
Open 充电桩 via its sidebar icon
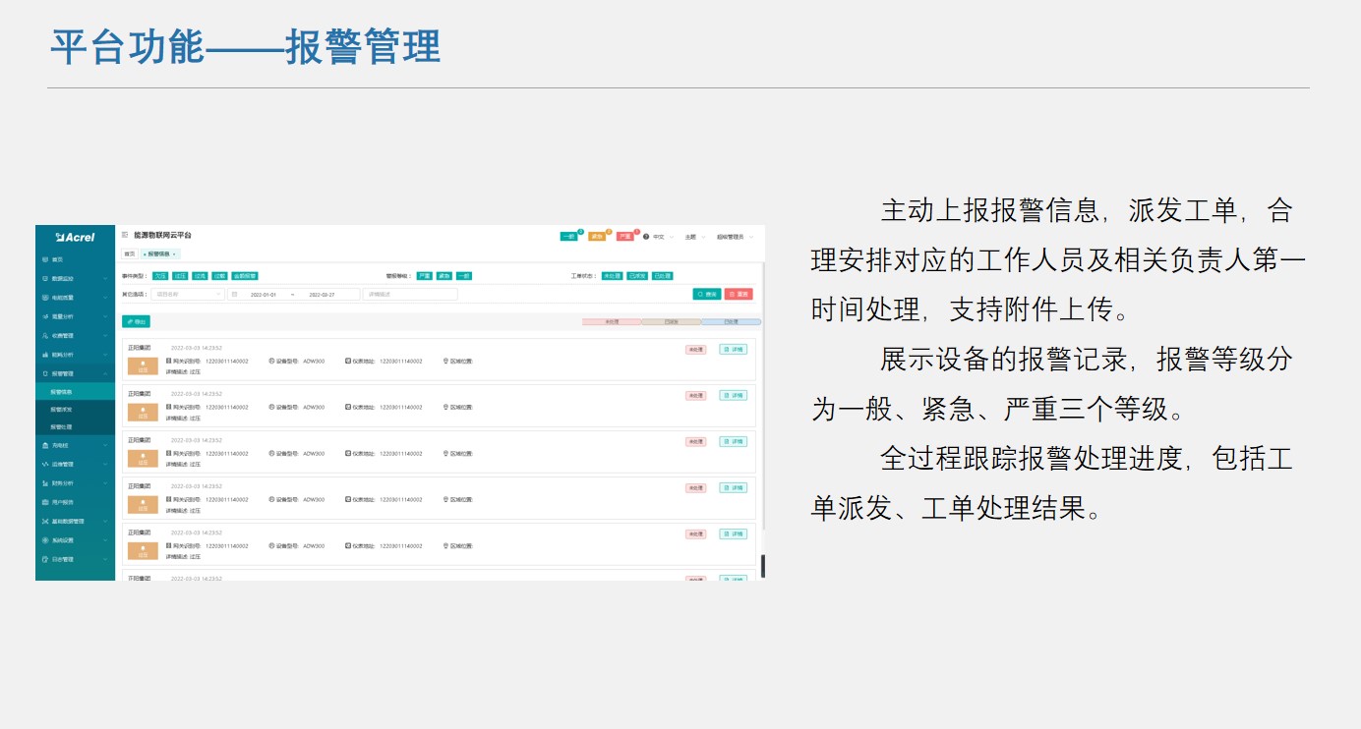click(x=44, y=446)
